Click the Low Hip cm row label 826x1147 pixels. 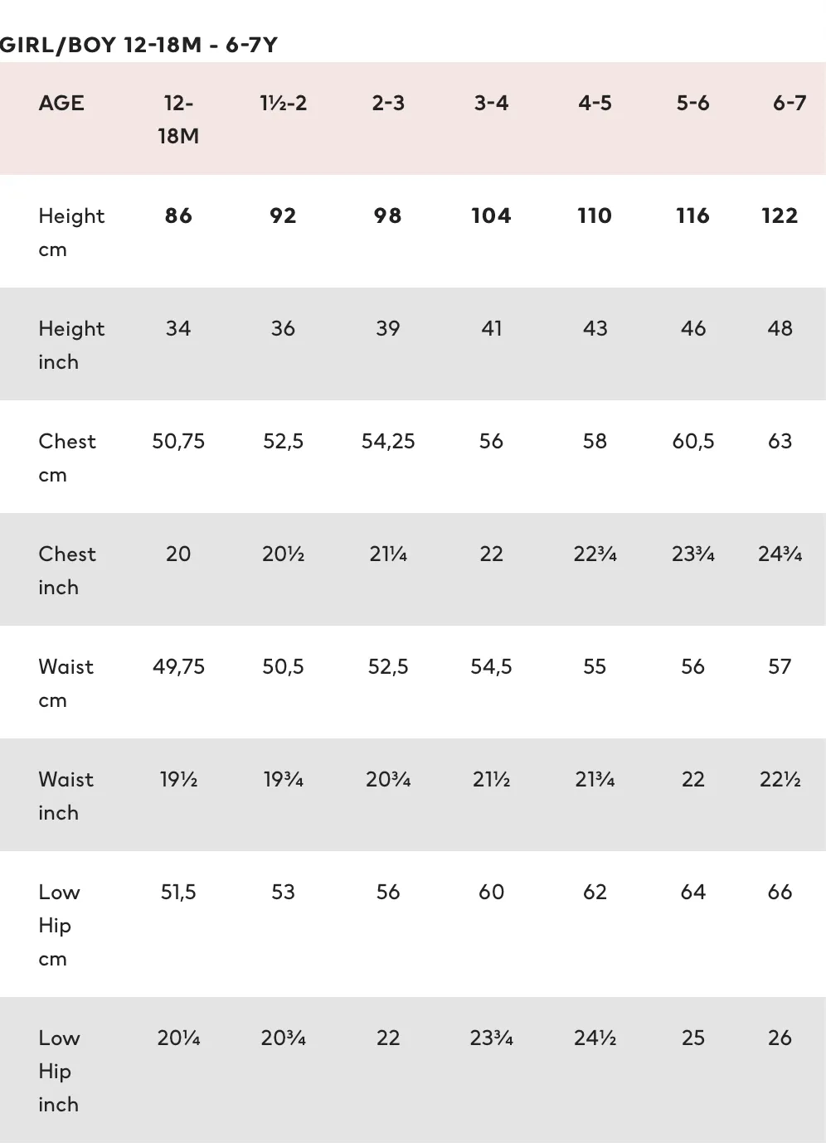[59, 926]
